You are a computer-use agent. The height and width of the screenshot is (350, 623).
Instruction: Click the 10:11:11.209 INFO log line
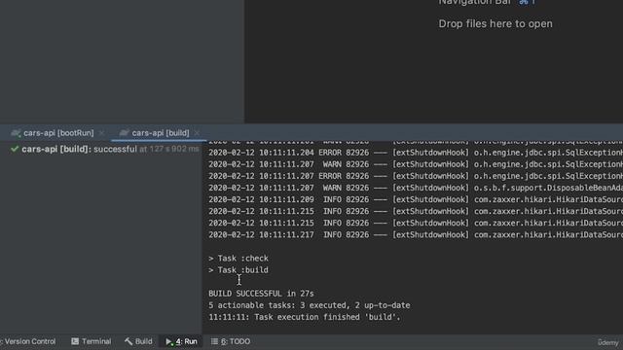416,199
